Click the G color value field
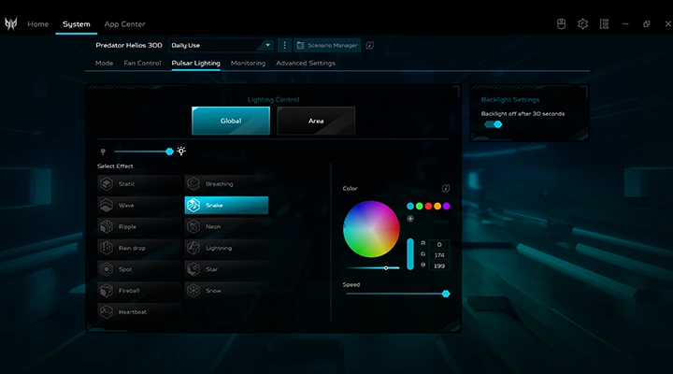 pyautogui.click(x=439, y=255)
